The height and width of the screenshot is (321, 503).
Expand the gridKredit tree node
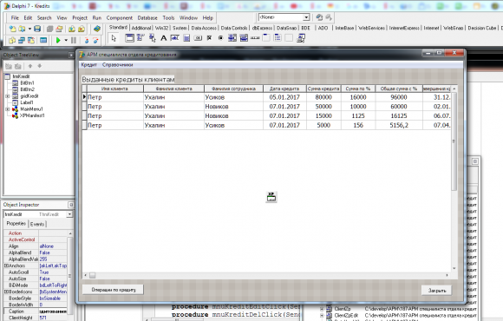point(7,96)
